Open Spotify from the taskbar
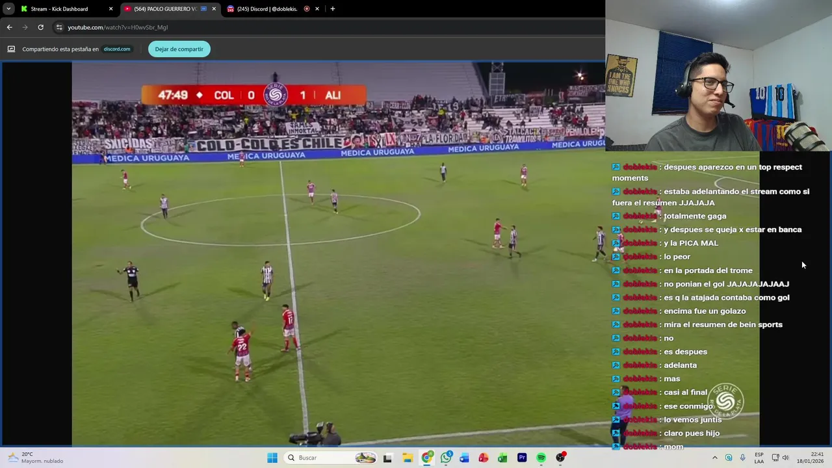The width and height of the screenshot is (832, 468). (x=541, y=458)
